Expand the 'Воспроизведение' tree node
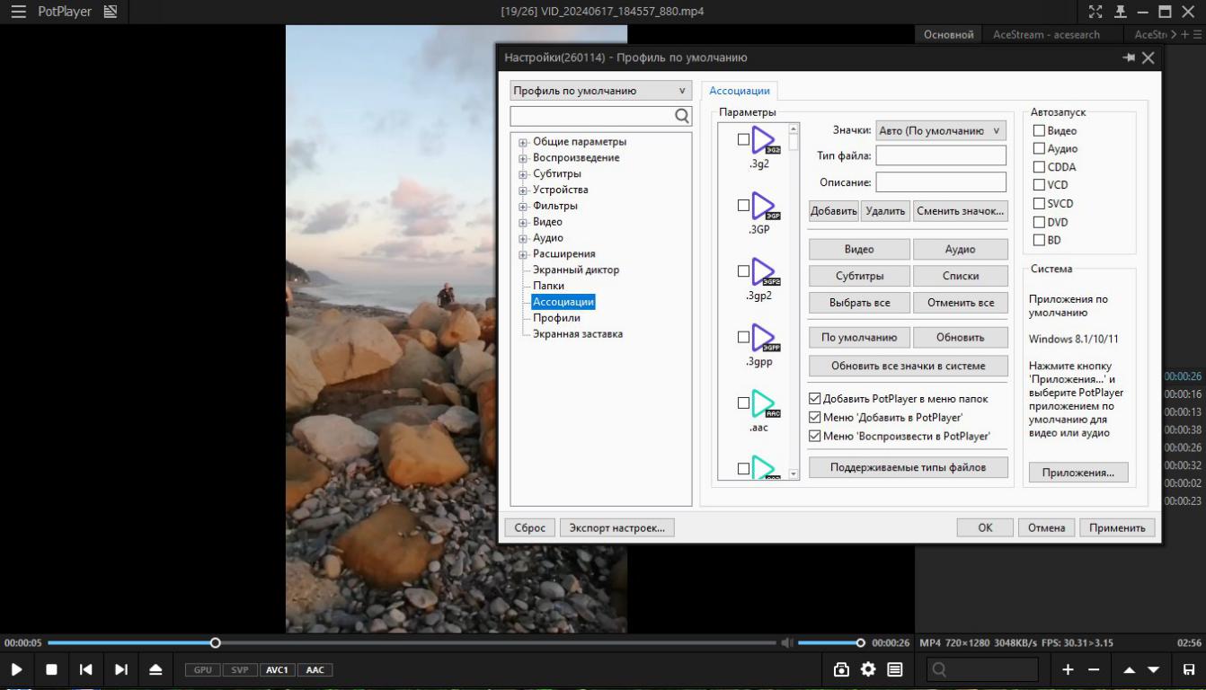The height and width of the screenshot is (690, 1206). coord(522,158)
